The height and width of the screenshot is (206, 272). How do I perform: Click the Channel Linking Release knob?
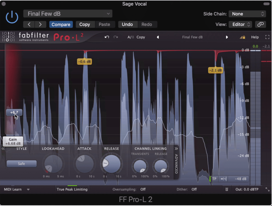coord(161,166)
